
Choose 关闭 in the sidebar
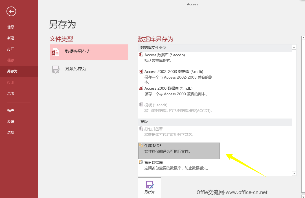pyautogui.click(x=19, y=93)
